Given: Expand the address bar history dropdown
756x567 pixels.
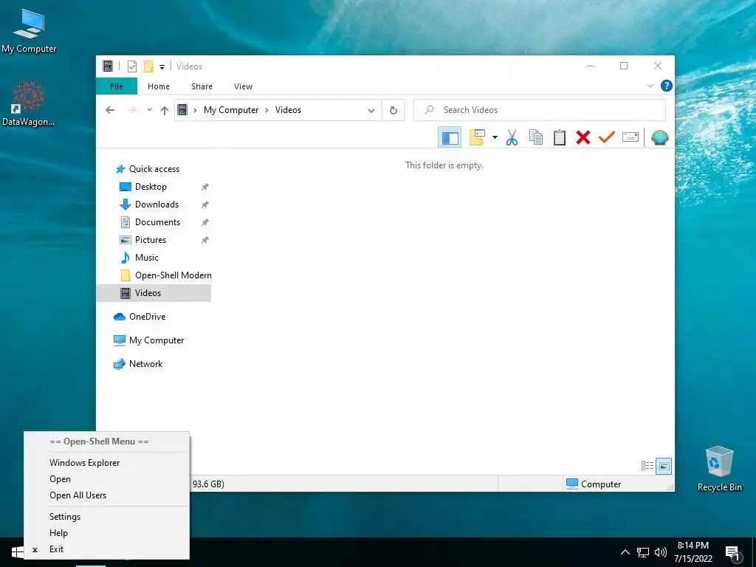Looking at the screenshot, I should (371, 111).
